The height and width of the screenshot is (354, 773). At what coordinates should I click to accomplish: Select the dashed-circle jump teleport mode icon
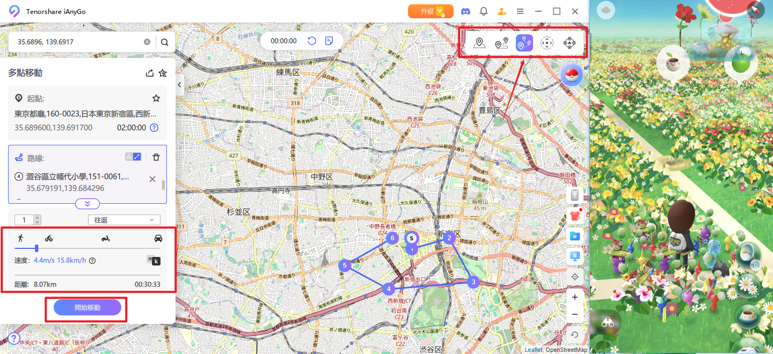coord(546,43)
